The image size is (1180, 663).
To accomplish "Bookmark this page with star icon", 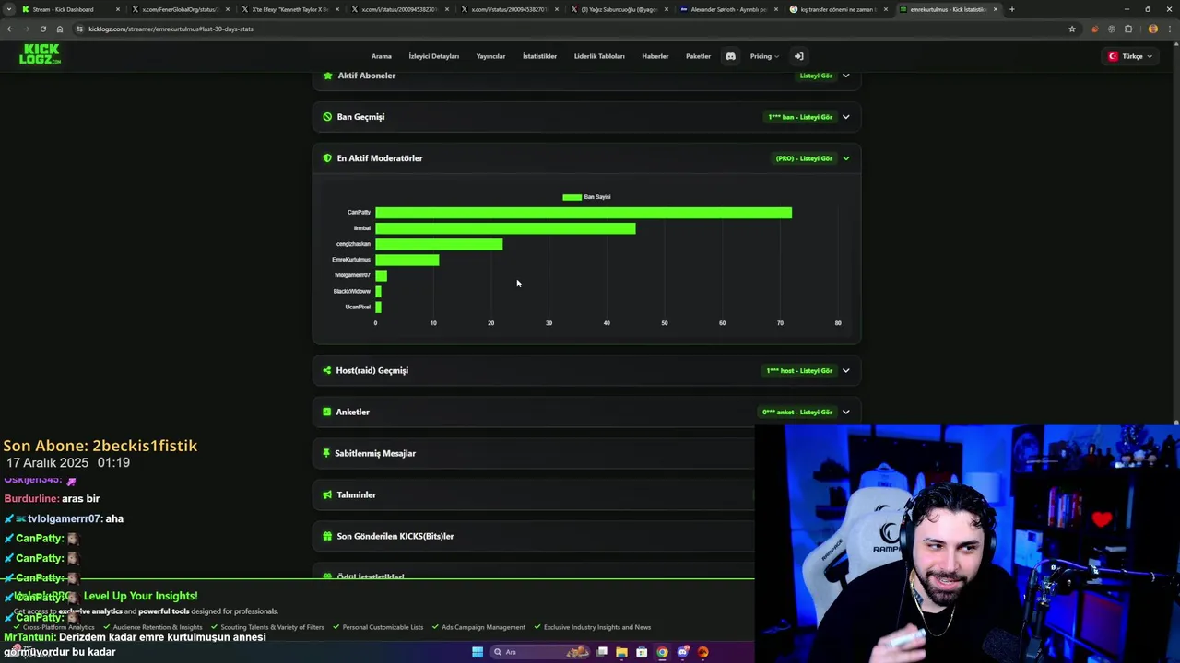I will [1072, 29].
